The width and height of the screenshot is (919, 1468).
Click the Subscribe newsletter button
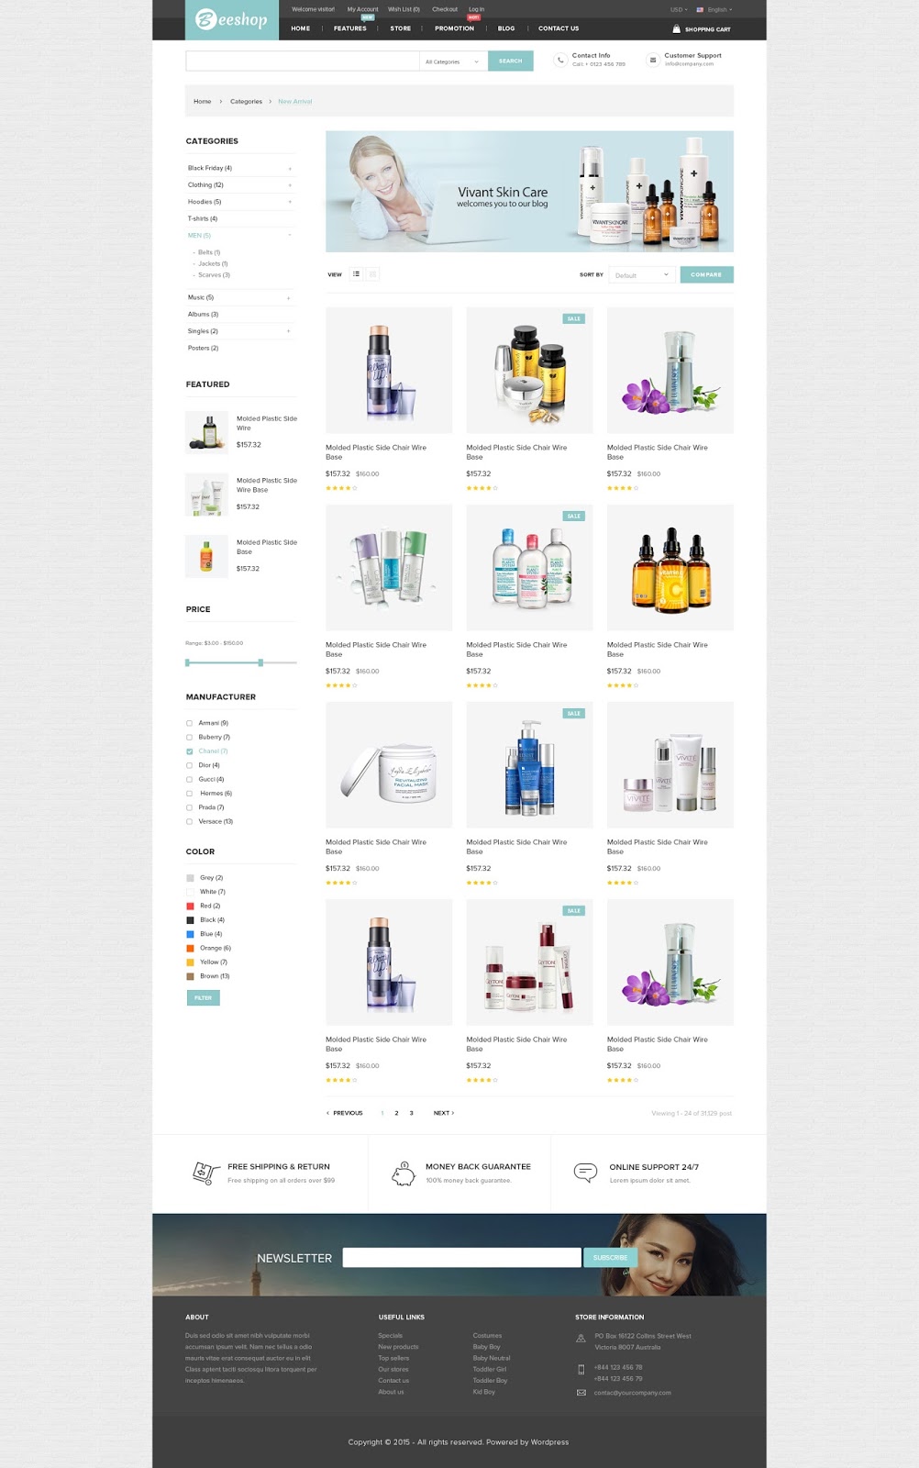(610, 1258)
